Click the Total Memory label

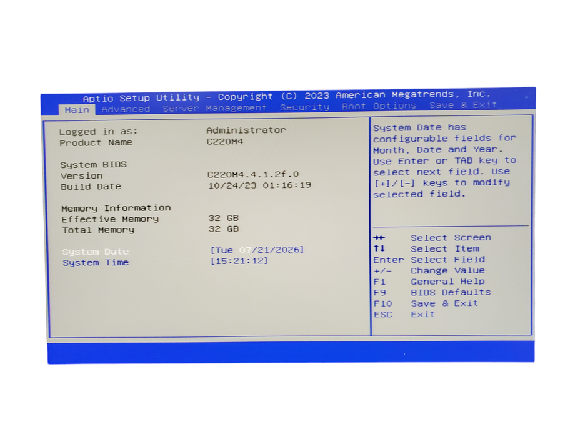click(99, 230)
